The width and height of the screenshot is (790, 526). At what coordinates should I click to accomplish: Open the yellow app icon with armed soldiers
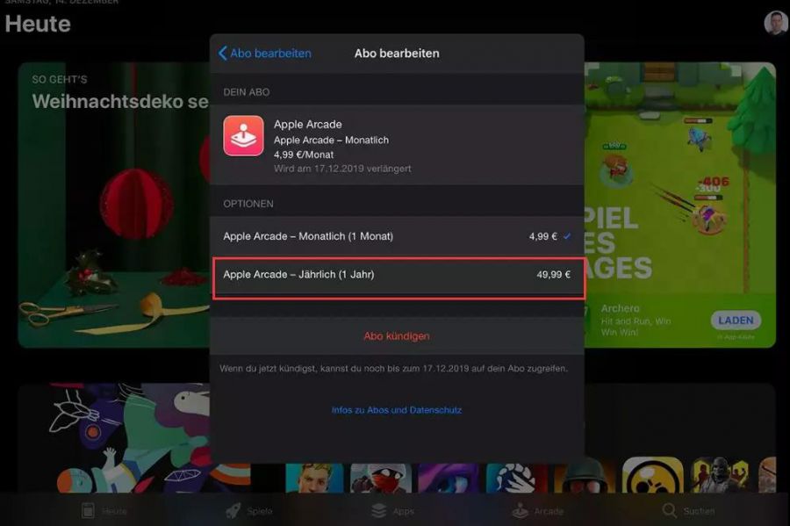[x=721, y=475]
